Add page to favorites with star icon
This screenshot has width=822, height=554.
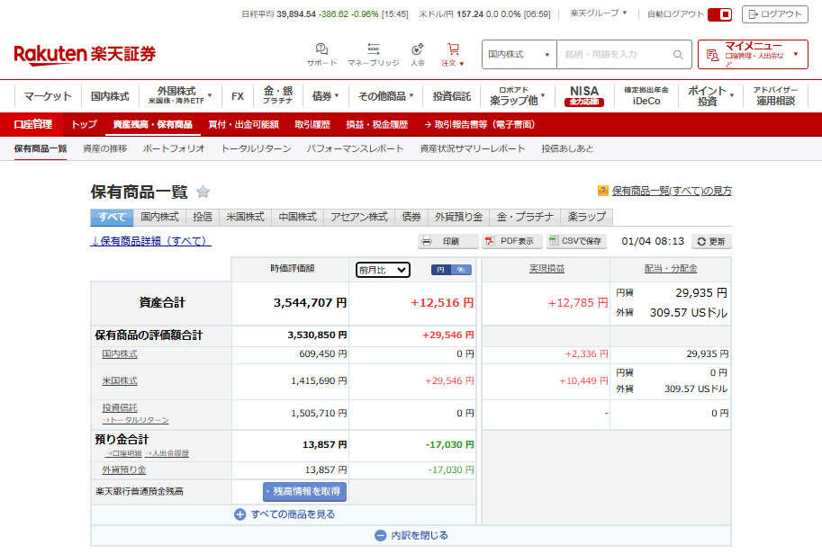203,192
